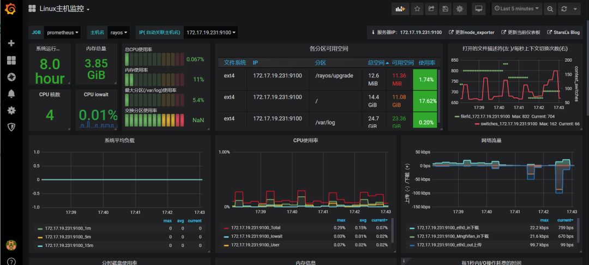Open the StarsL's Blog link
This screenshot has height=265, width=589.
click(563, 33)
